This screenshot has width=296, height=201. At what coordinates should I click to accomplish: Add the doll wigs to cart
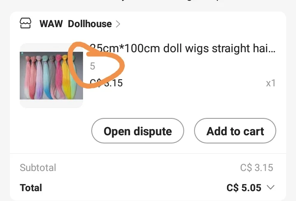[x=235, y=131]
